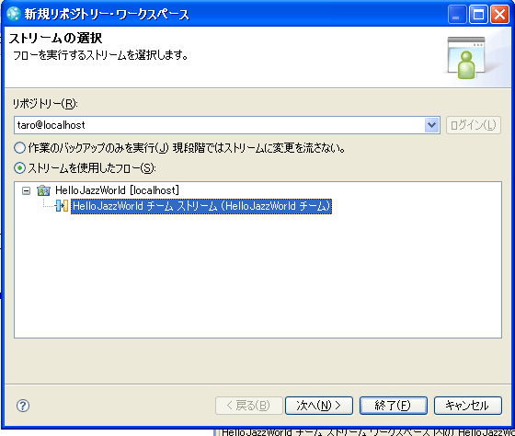Click the 戻る(B) back button

pyautogui.click(x=249, y=406)
